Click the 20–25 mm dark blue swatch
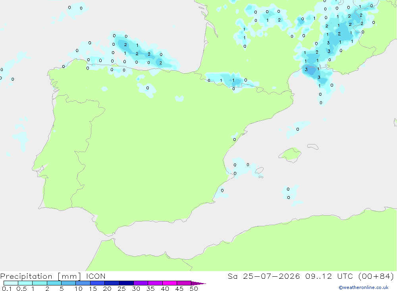Image resolution: width=397 pixels, height=291 pixels. (112, 283)
